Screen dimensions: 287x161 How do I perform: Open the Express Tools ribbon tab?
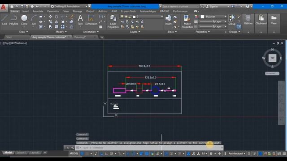(x=128, y=11)
